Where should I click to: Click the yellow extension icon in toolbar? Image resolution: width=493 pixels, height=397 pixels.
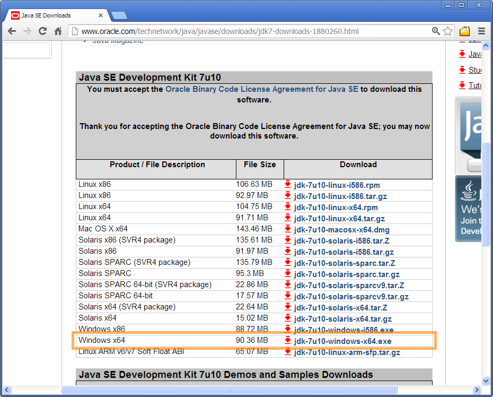click(x=464, y=31)
